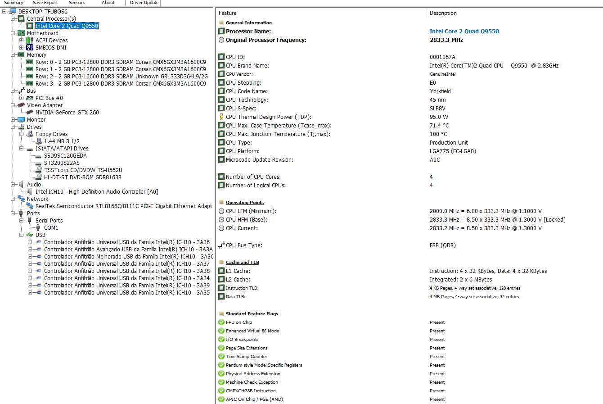Click the Bus category icon
The width and height of the screenshot is (603, 404).
21,91
